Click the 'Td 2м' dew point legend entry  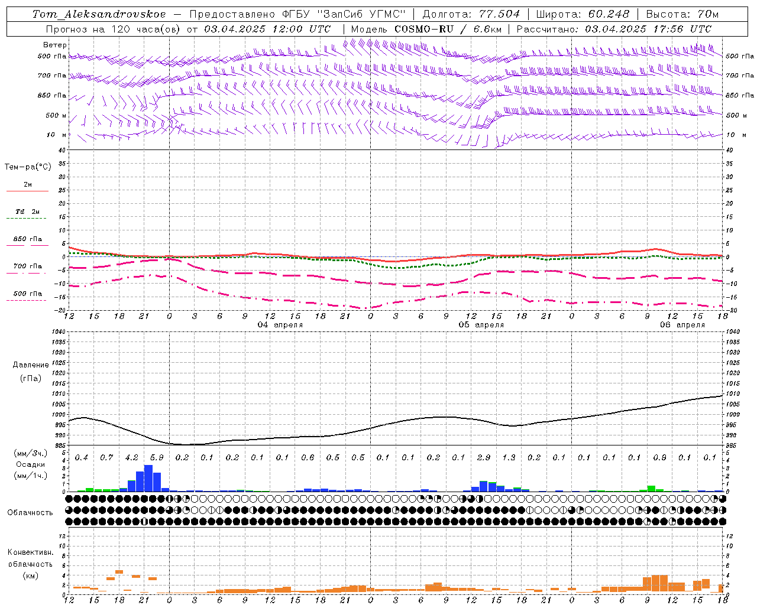pos(28,212)
